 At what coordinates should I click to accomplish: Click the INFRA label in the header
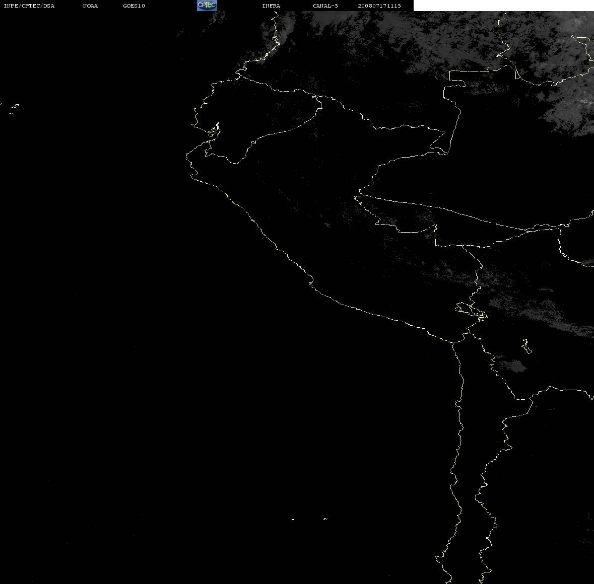click(271, 6)
